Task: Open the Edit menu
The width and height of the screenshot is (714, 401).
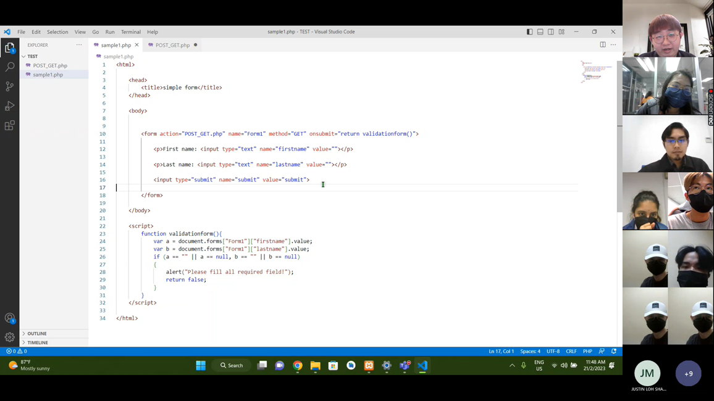Action: (x=36, y=32)
